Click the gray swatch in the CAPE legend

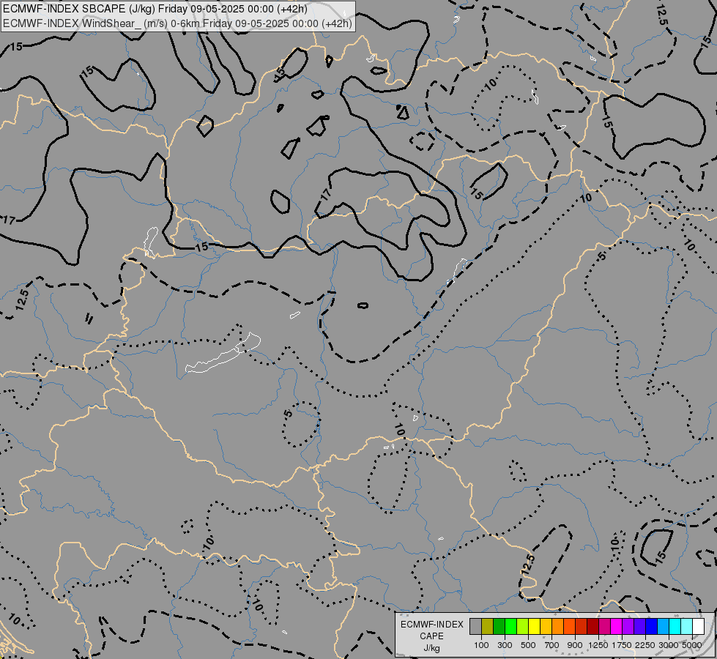click(475, 626)
